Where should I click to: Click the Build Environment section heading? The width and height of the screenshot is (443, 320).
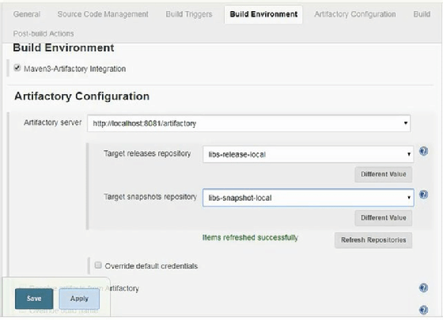tap(63, 47)
